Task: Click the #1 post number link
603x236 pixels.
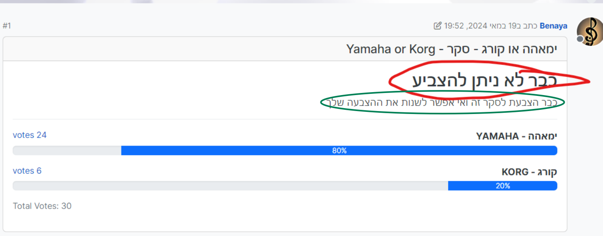Action: pyautogui.click(x=7, y=26)
